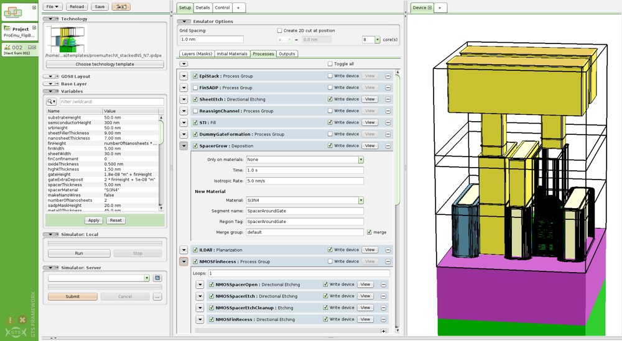Screen dimensions: 622x341
Task: Uncheck the merge checkbox
Action: [x=369, y=232]
